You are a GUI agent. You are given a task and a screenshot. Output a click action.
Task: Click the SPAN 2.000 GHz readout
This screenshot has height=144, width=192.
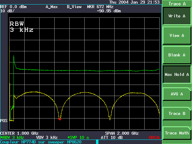122,133
